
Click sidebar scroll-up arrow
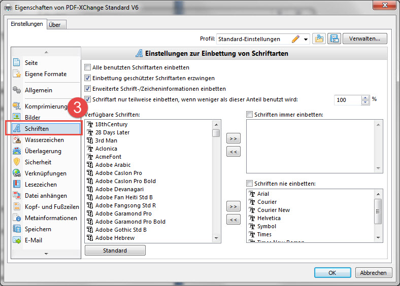pyautogui.click(x=46, y=52)
